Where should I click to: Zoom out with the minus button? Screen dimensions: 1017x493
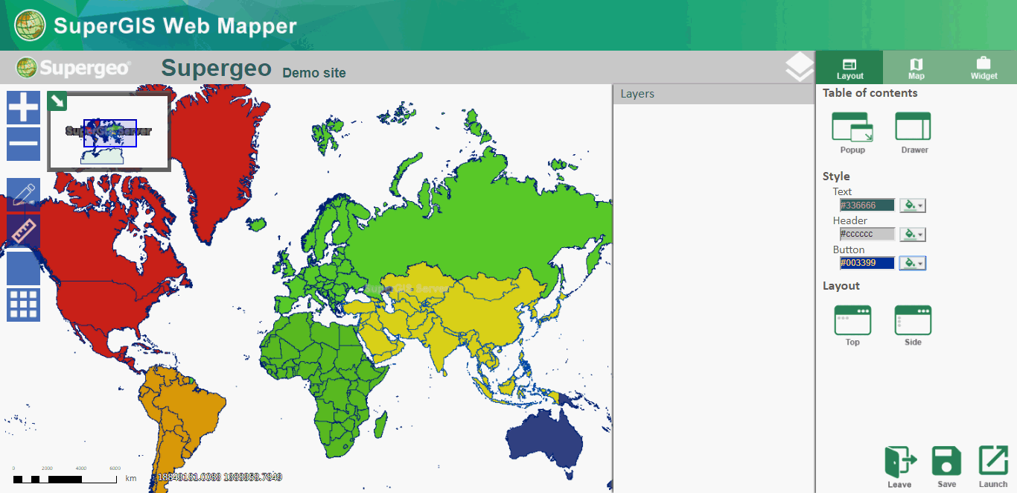pyautogui.click(x=24, y=144)
